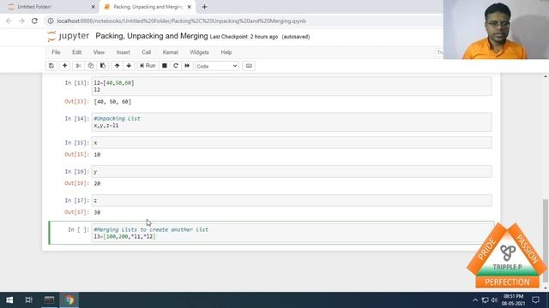Viewport: 549px width, 308px height.
Task: Open the Widgets menu
Action: click(x=199, y=52)
